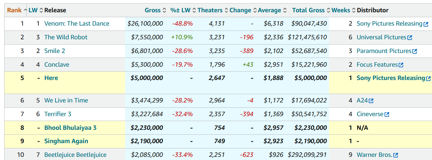432x160 pixels.
Task: Click external link icon beside Universal Pictures
Action: [x=409, y=38]
